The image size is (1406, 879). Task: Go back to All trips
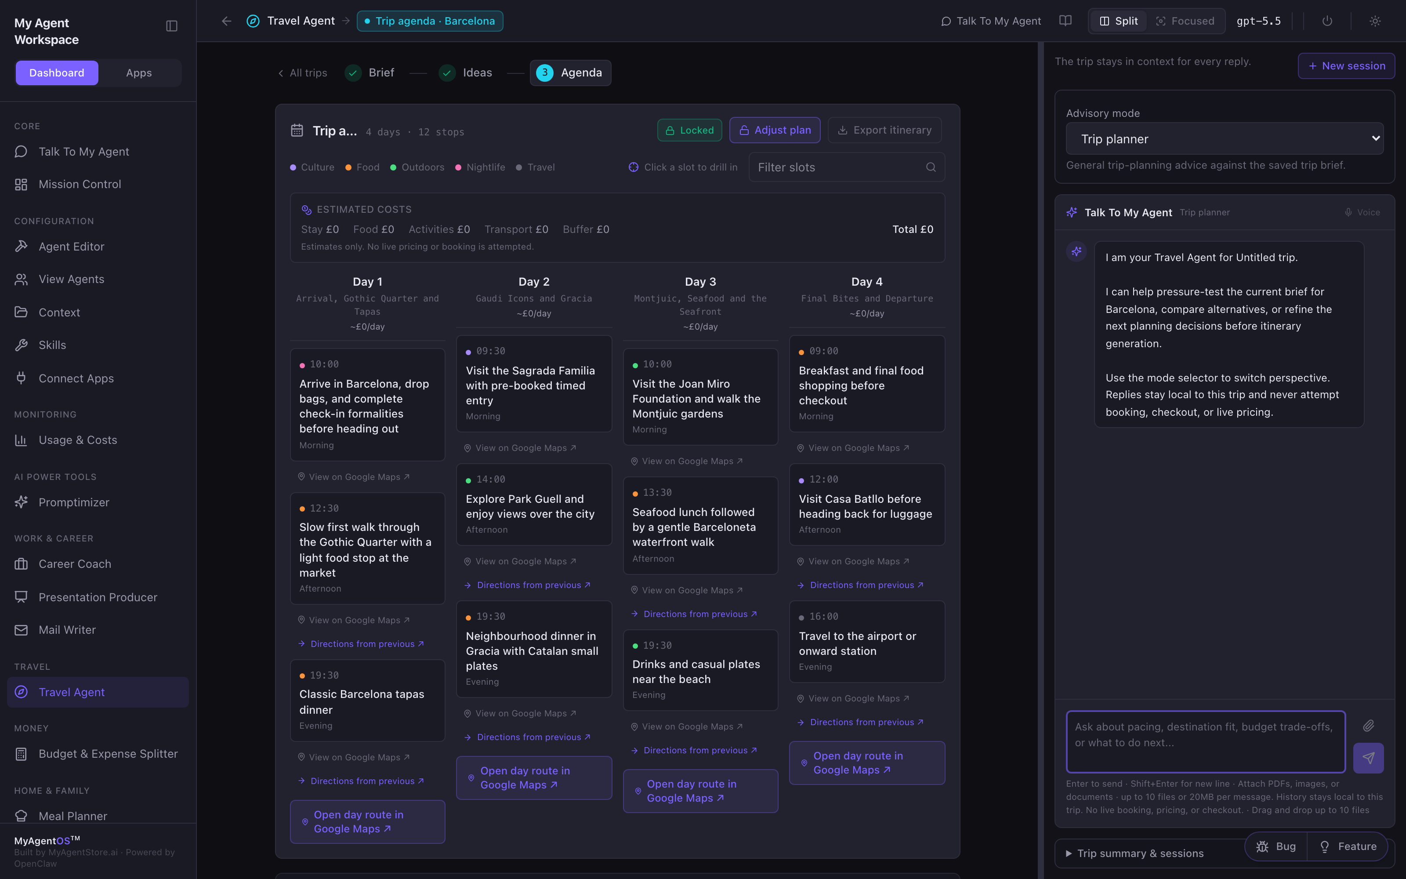(x=303, y=73)
